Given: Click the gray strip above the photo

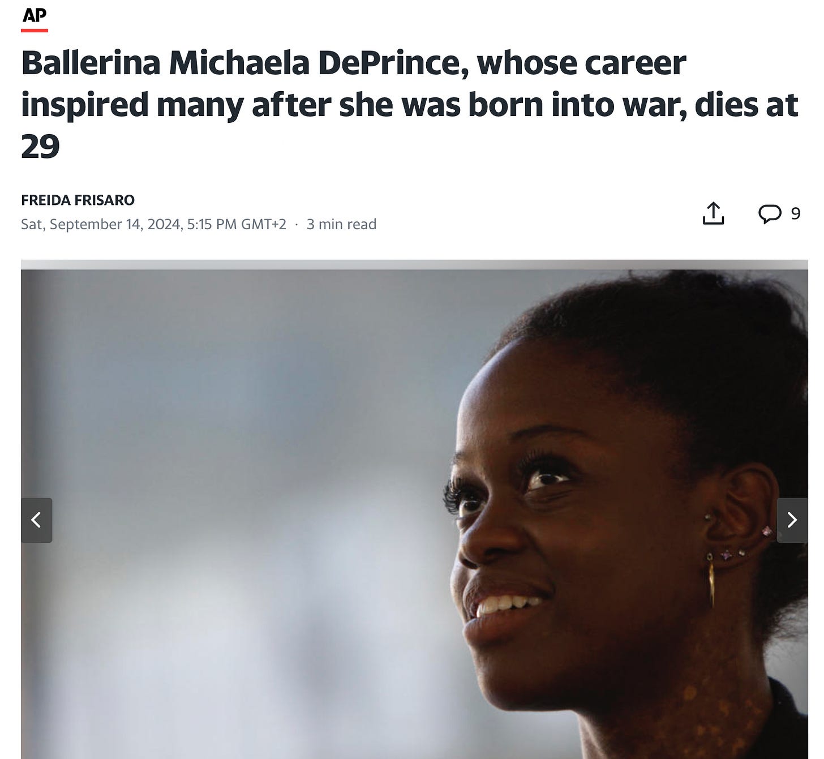Looking at the screenshot, I should click(x=414, y=264).
